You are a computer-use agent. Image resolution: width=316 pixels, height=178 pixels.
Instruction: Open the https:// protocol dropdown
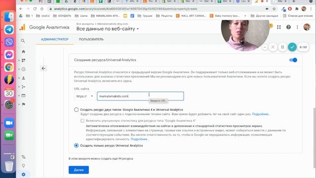click(84, 96)
